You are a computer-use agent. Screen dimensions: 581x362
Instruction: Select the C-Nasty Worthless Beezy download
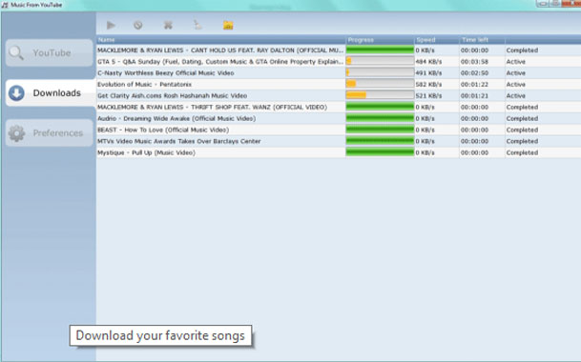coord(339,73)
